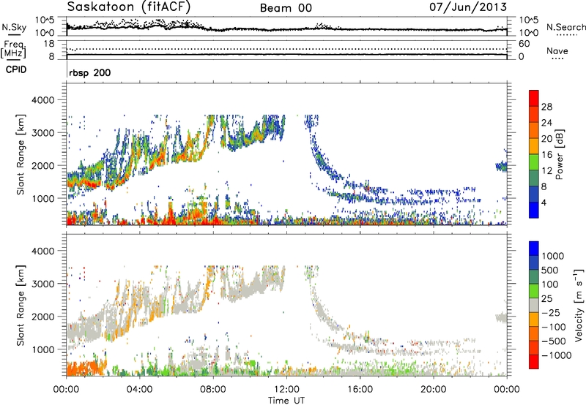Click the 25 label on Velocity color bar
Screen dimensions: 586x405
547,298
